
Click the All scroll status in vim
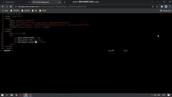[x=126, y=51]
